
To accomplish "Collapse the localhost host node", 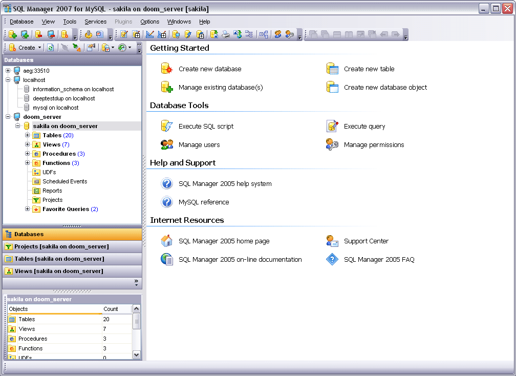I will pyautogui.click(x=8, y=80).
